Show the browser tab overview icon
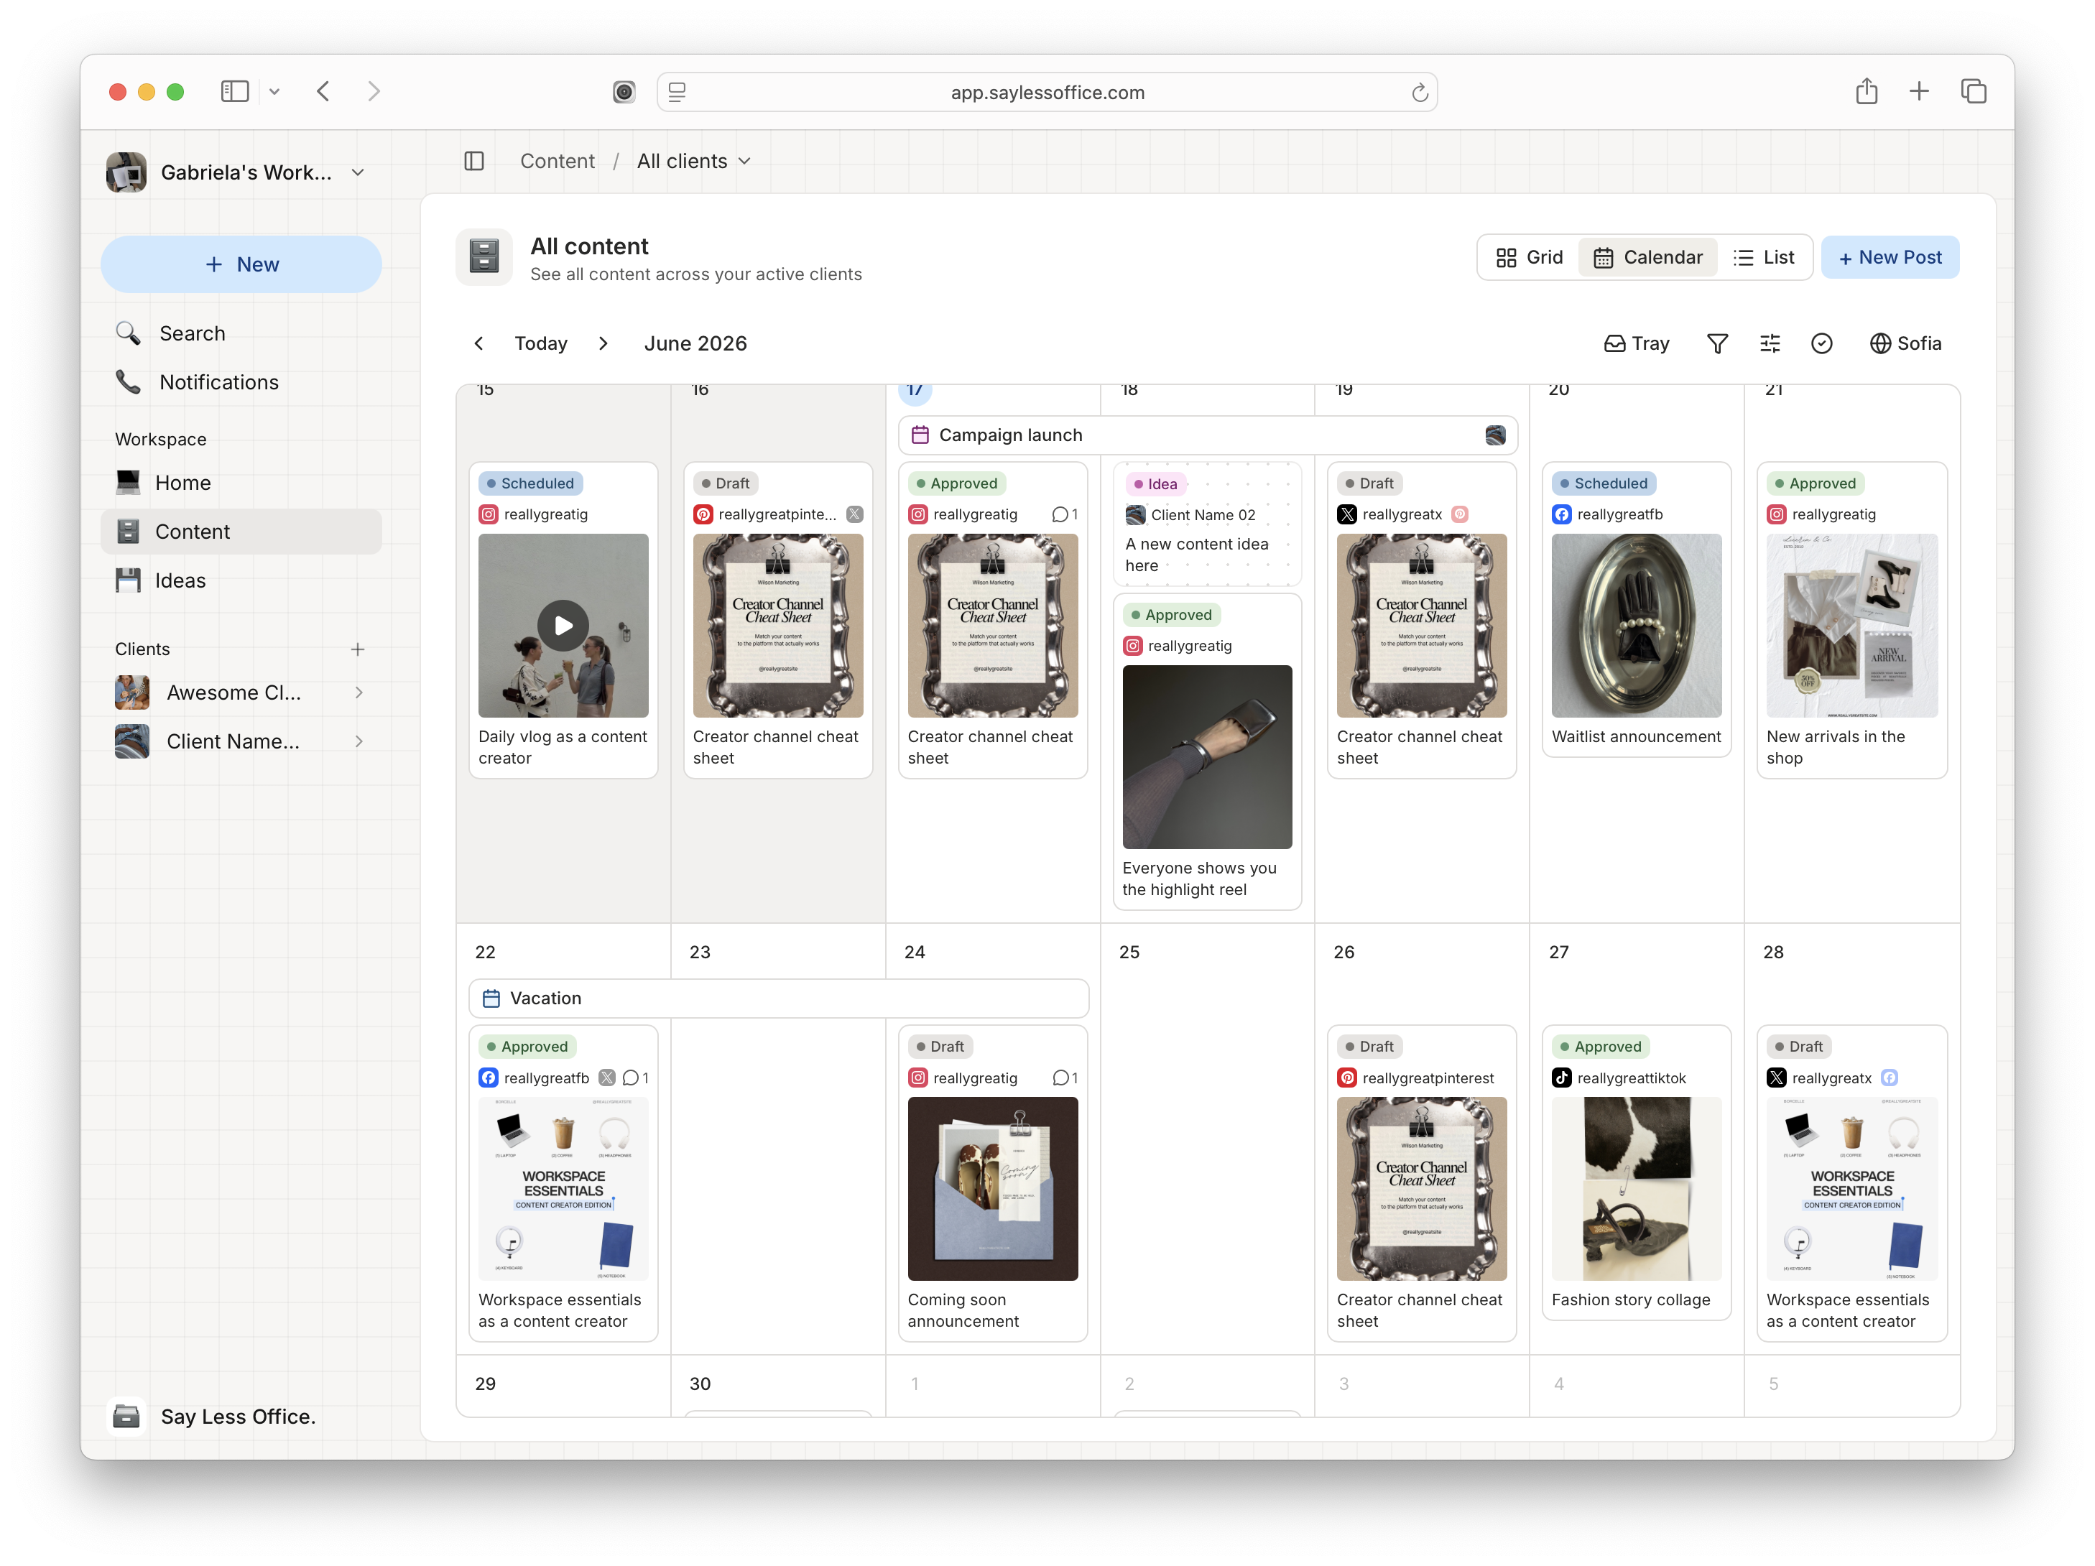 1974,91
